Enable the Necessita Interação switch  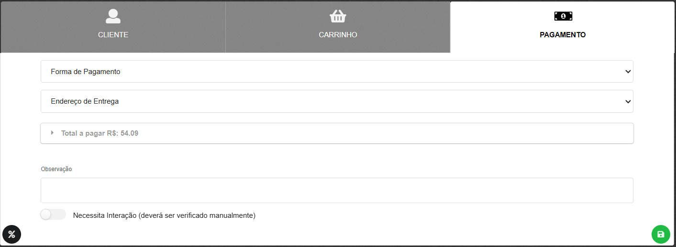53,215
